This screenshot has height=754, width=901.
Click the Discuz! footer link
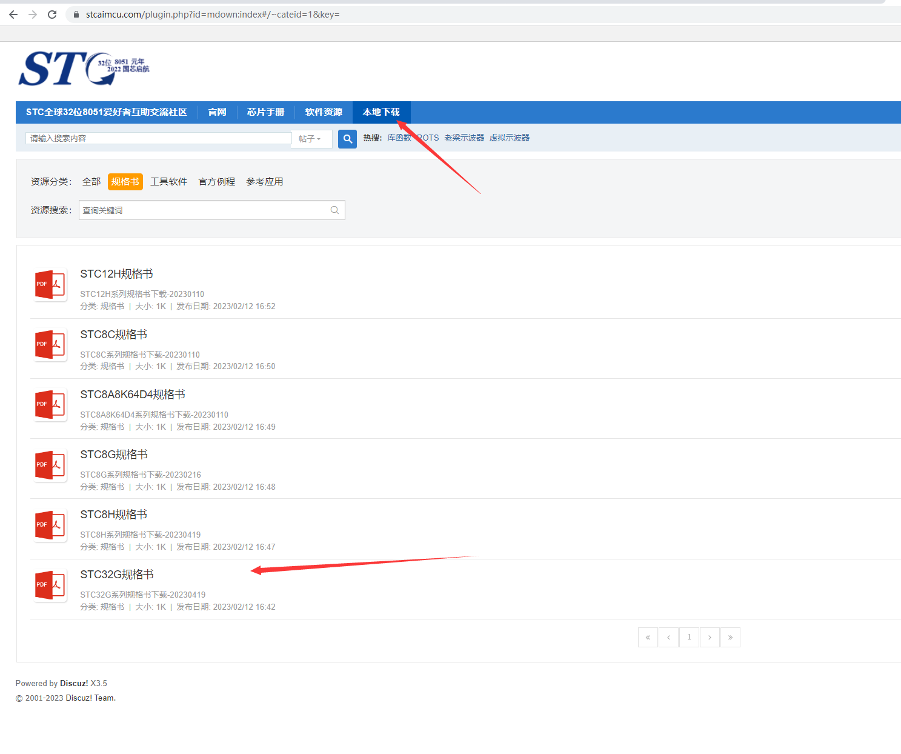(74, 683)
